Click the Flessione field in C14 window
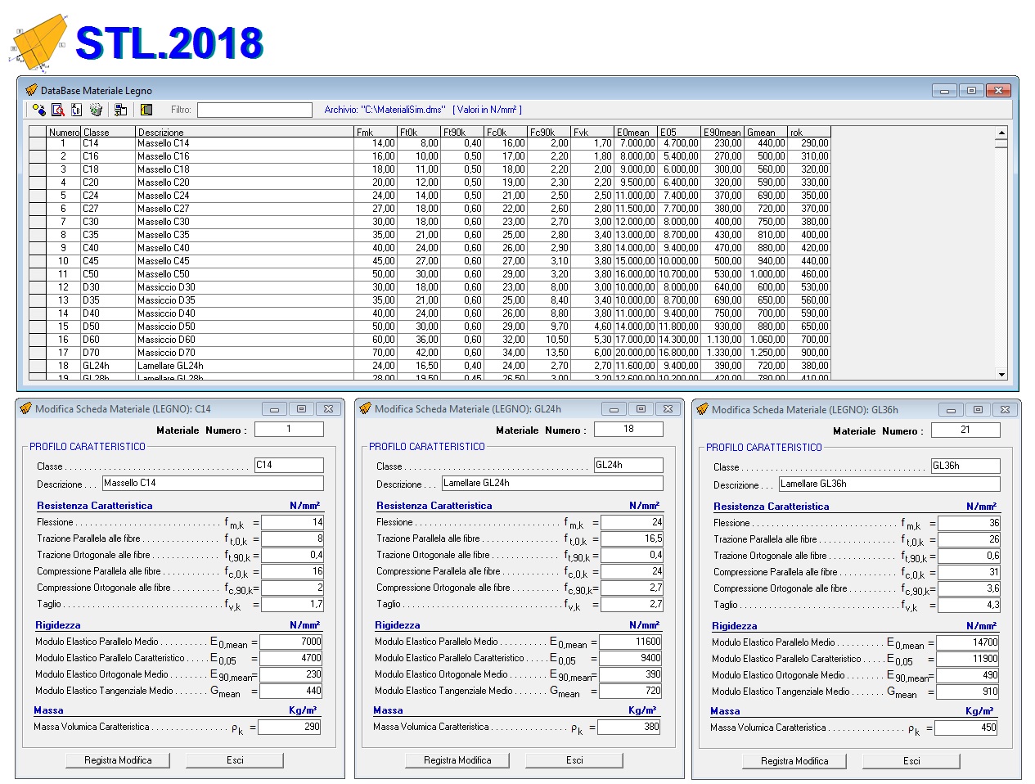 (292, 522)
